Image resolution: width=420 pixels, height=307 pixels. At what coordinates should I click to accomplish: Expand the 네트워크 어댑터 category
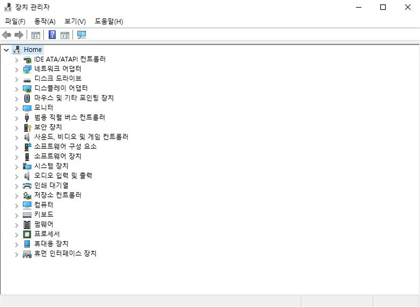[x=16, y=70]
